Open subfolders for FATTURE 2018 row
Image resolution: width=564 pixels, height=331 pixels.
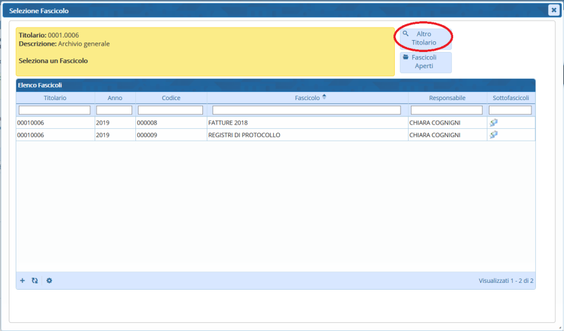[x=494, y=123]
